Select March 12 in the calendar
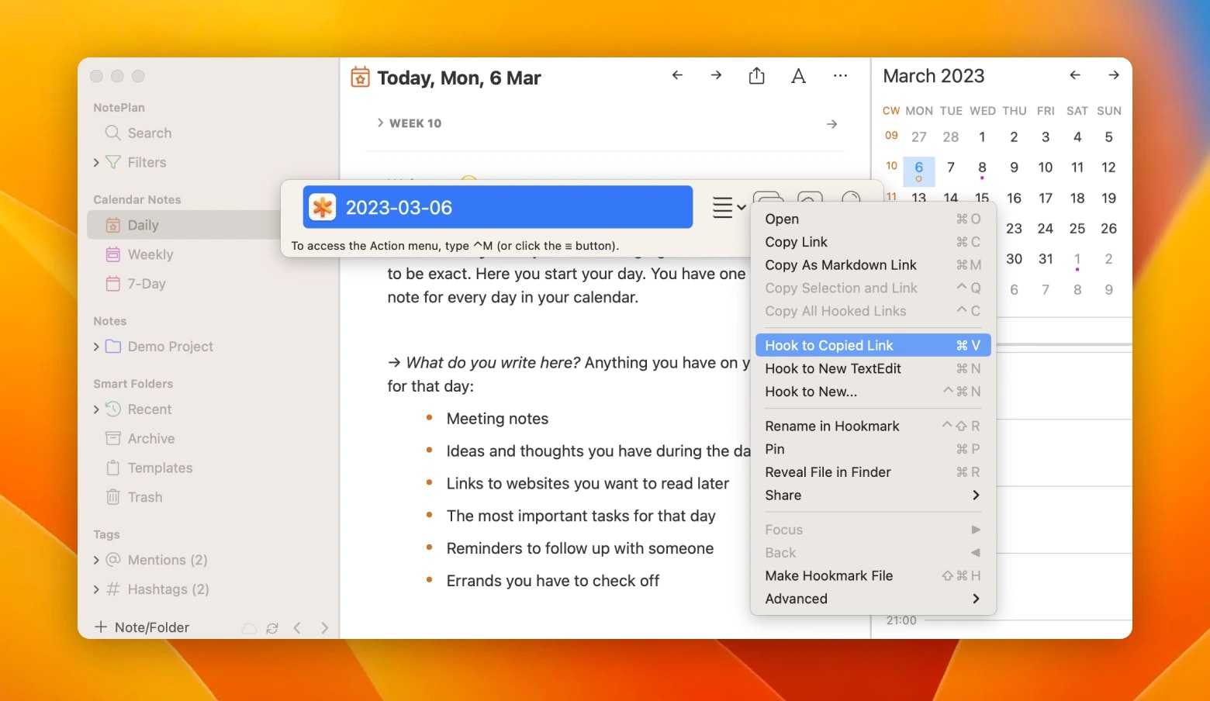1210x701 pixels. point(1108,167)
